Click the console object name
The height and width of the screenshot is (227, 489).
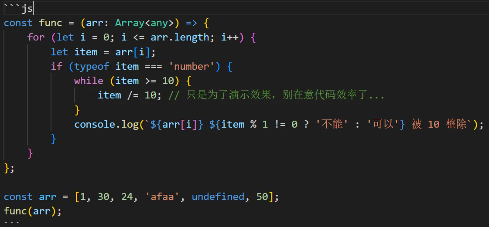point(94,125)
